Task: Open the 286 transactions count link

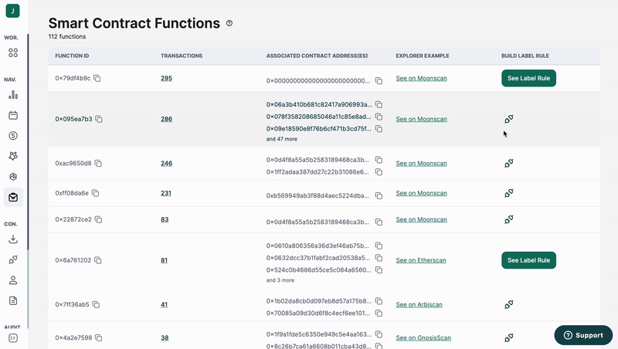Action: [166, 119]
